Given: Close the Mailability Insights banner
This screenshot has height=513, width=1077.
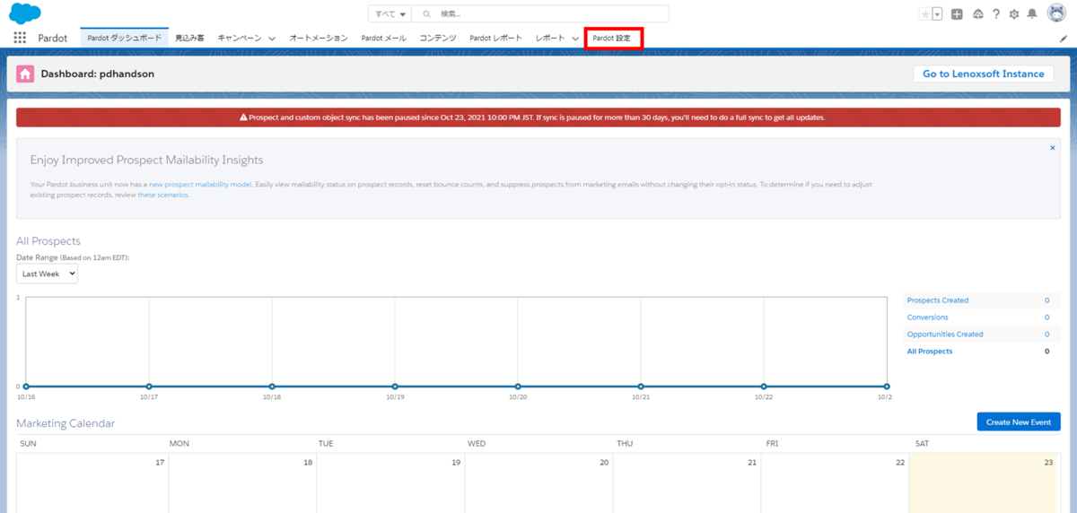Looking at the screenshot, I should click(x=1053, y=148).
